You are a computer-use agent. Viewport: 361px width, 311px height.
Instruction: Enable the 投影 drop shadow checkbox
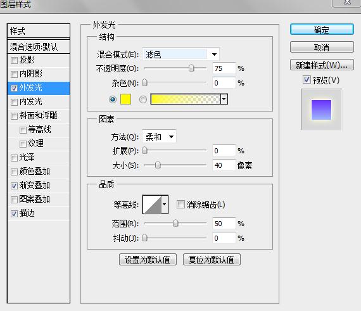pos(15,60)
